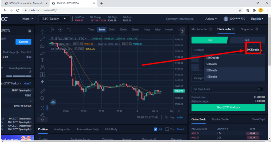The height and width of the screenshot is (142, 271).
Task: Select the crosshair cursor tool
Action: click(42, 32)
